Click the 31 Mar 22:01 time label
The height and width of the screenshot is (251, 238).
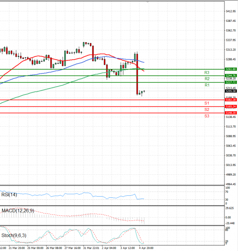tap(91, 248)
